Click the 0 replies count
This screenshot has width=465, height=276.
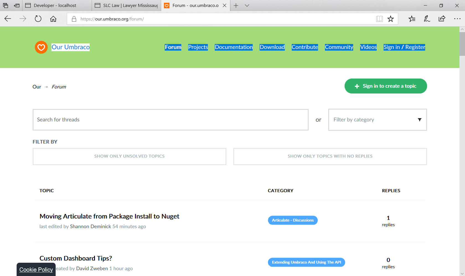(388, 263)
